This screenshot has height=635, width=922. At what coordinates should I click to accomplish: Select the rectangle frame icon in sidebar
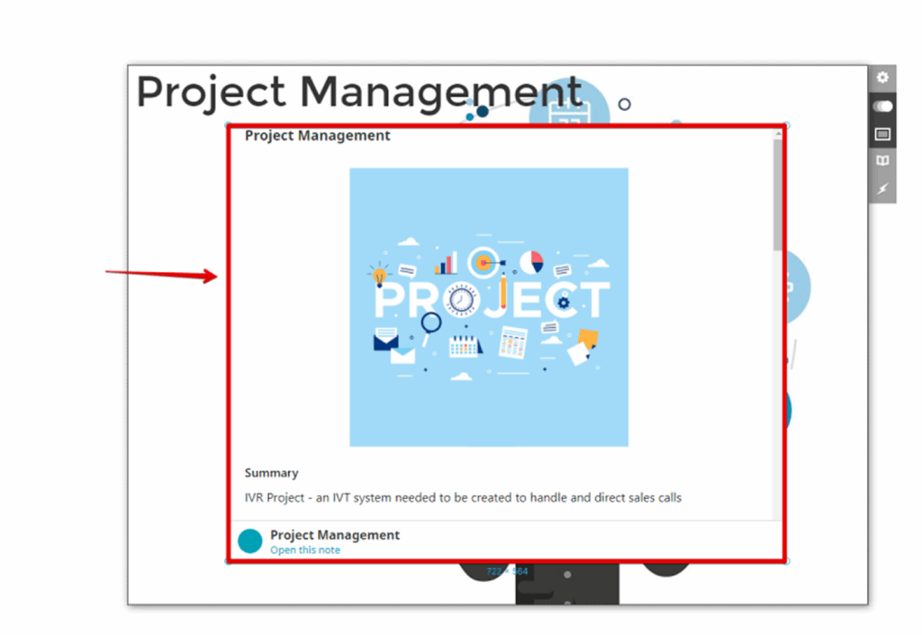coord(882,134)
